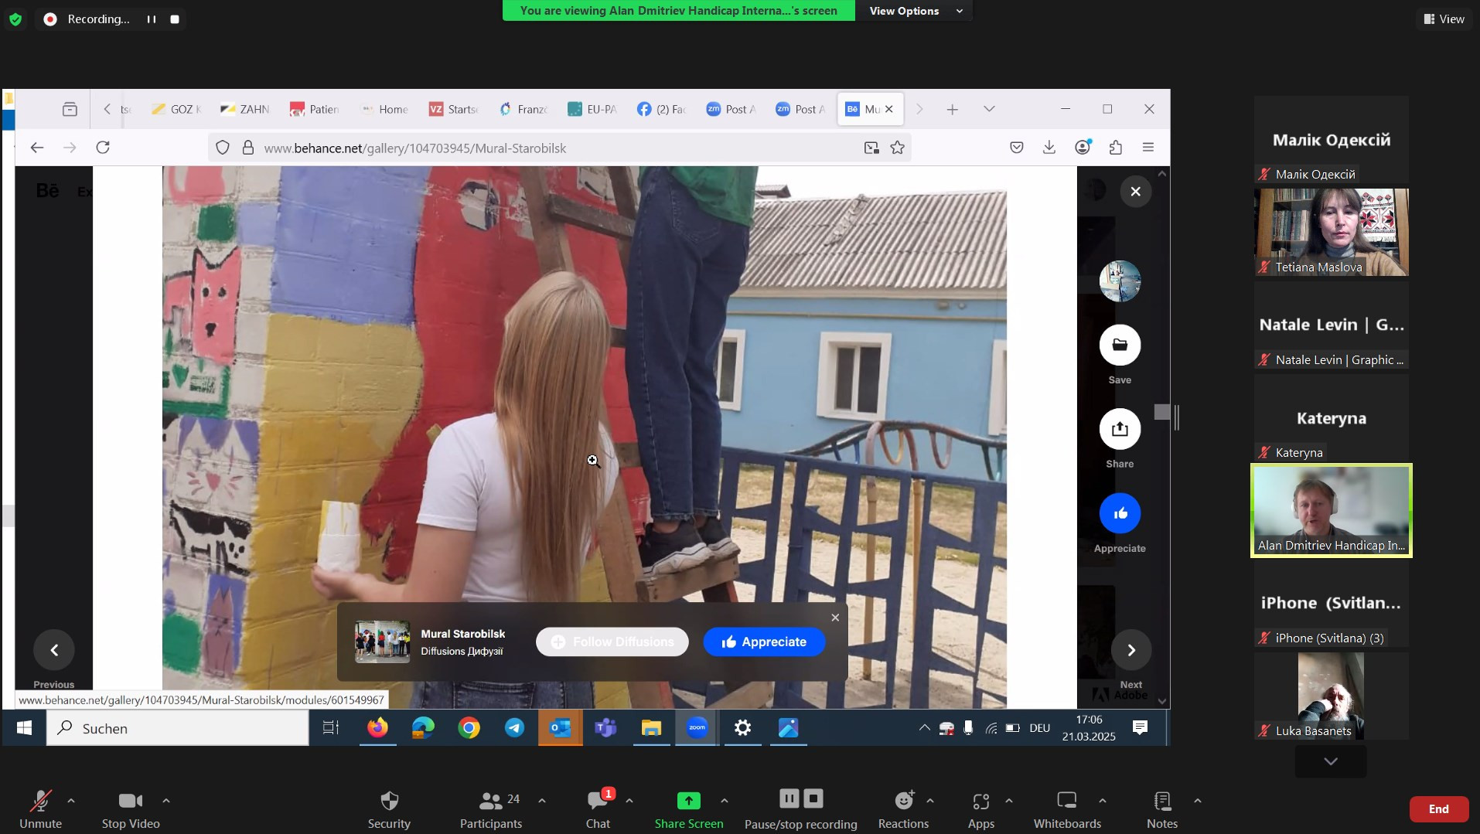Screen dimensions: 1480x834
Task: Open the Participants panel
Action: 490,801
